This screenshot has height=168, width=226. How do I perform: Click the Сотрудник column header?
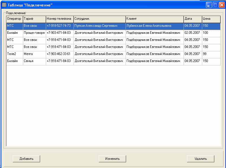click(x=100, y=19)
